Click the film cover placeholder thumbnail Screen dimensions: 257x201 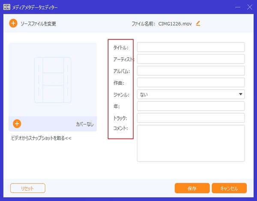pyautogui.click(x=53, y=80)
